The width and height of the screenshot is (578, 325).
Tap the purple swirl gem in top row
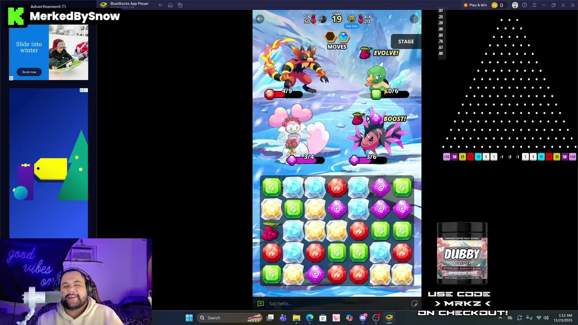pyautogui.click(x=380, y=187)
